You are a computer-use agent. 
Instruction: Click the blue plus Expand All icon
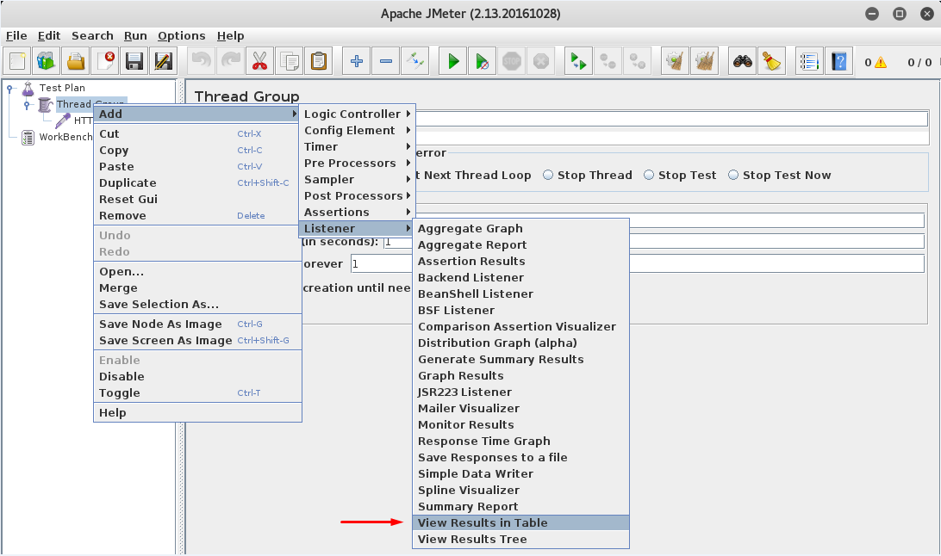click(x=357, y=61)
